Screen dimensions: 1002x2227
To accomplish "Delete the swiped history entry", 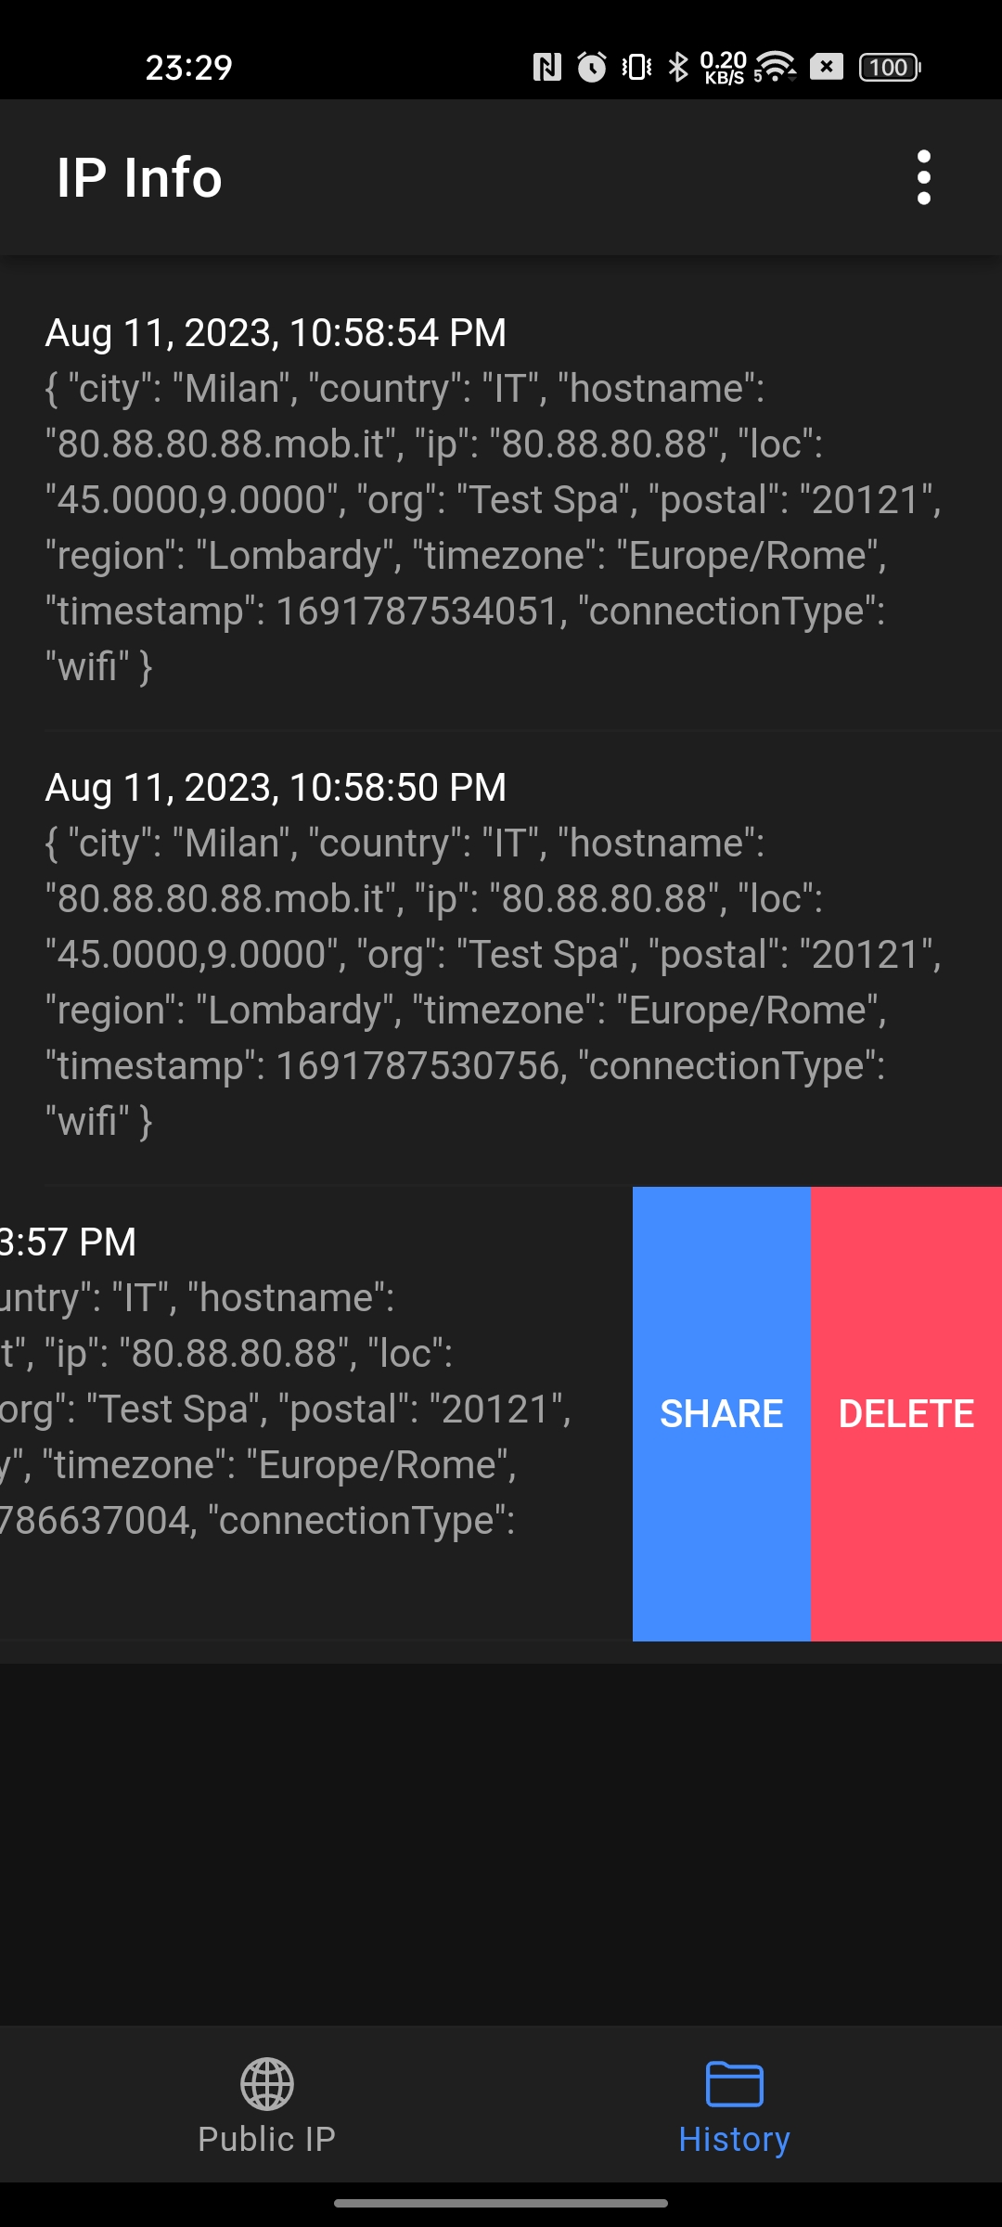I will pyautogui.click(x=906, y=1414).
